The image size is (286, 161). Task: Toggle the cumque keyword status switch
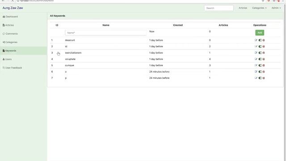coord(260,65)
